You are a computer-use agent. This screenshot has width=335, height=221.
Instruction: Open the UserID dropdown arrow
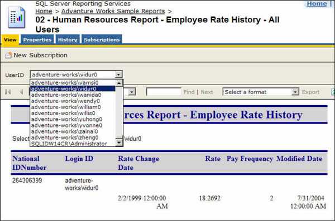click(118, 75)
